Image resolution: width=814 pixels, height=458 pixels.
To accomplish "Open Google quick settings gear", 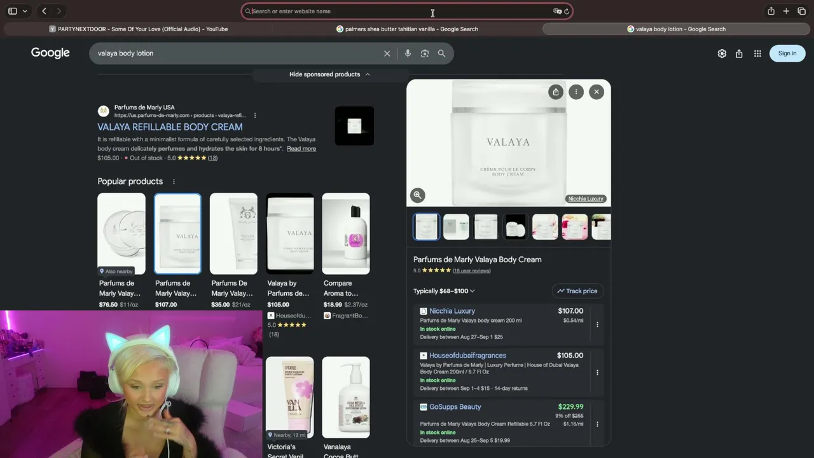I will tap(722, 53).
